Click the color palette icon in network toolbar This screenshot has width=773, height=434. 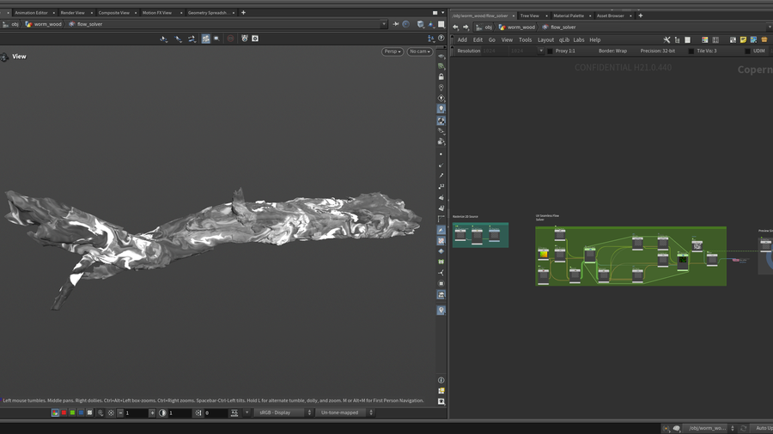[x=705, y=39]
